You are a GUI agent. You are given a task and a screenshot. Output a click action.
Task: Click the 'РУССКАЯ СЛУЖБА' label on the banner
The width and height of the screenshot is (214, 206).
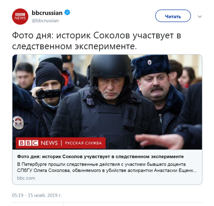pyautogui.click(x=83, y=143)
